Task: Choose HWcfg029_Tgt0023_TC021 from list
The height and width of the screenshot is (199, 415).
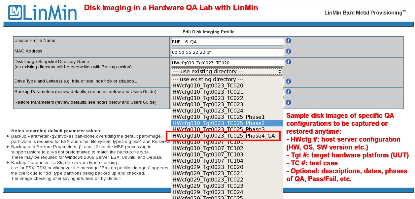Action: click(x=227, y=174)
